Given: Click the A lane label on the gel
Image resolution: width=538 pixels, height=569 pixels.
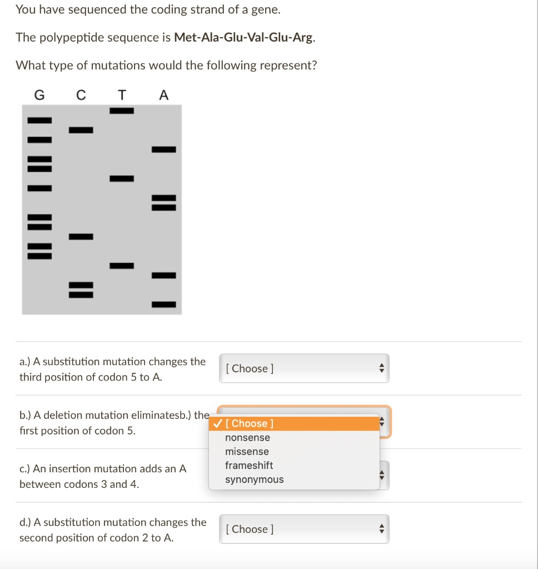Looking at the screenshot, I should click(x=163, y=95).
